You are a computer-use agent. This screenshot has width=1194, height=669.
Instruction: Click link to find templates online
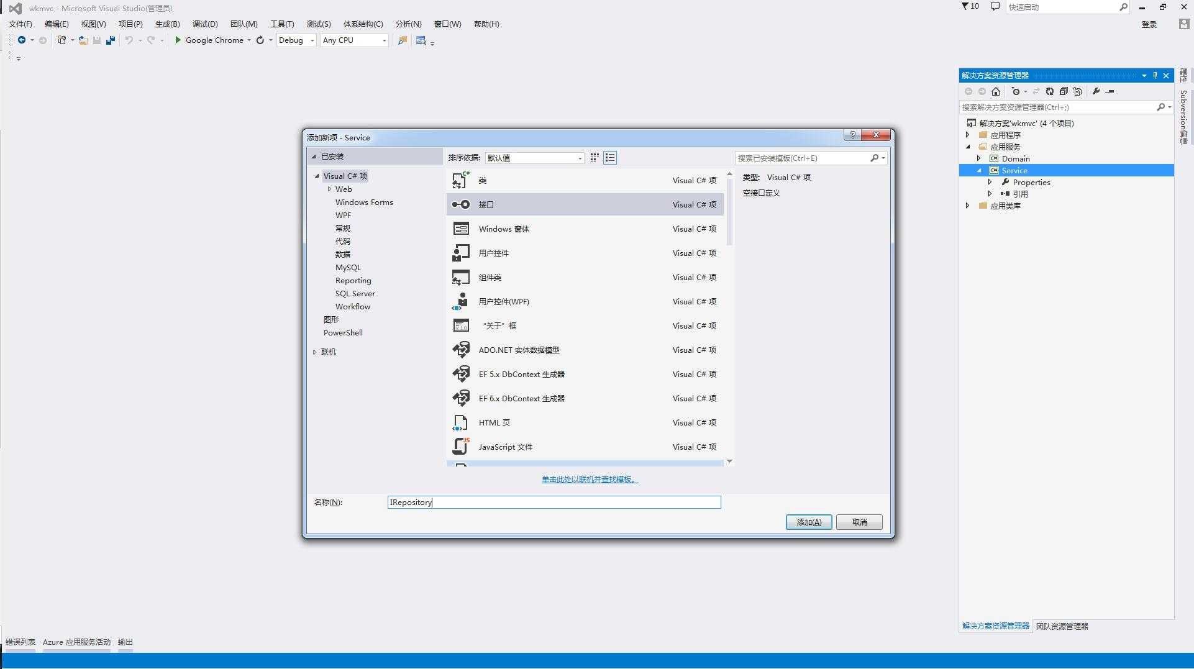click(590, 479)
